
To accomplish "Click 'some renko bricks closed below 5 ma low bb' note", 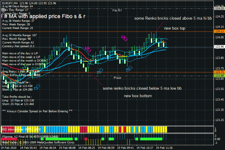I will point(142,88).
